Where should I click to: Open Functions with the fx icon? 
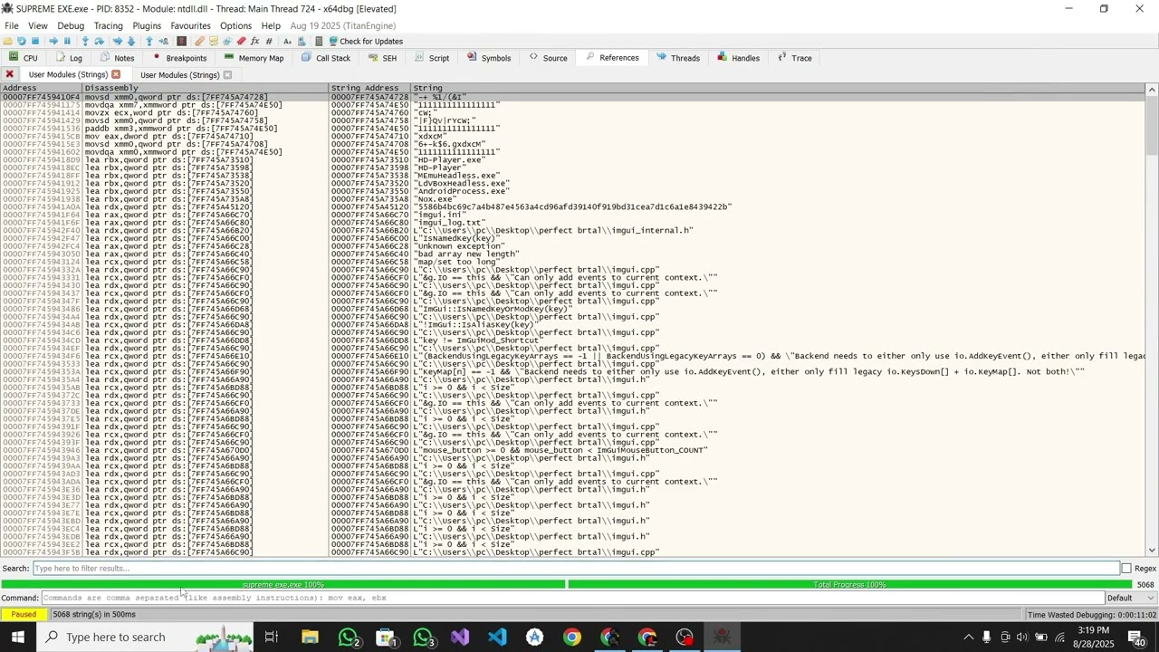255,41
